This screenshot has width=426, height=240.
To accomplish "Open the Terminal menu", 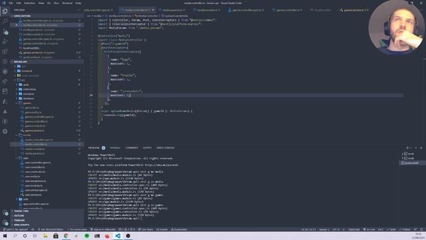I will tap(67, 3).
